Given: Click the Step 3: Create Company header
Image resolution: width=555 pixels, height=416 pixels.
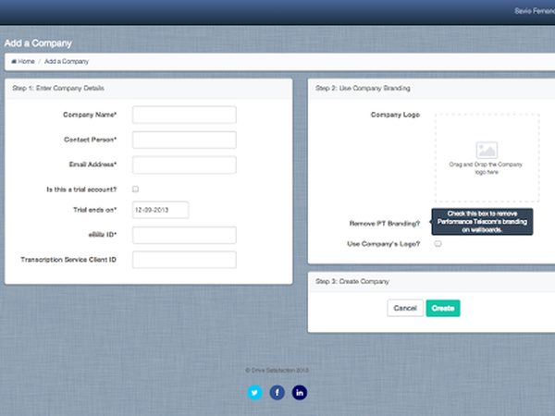Looking at the screenshot, I should 352,282.
